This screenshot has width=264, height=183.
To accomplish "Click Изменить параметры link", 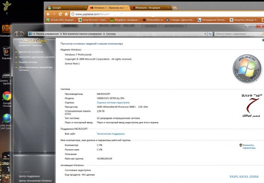I will 249,146.
